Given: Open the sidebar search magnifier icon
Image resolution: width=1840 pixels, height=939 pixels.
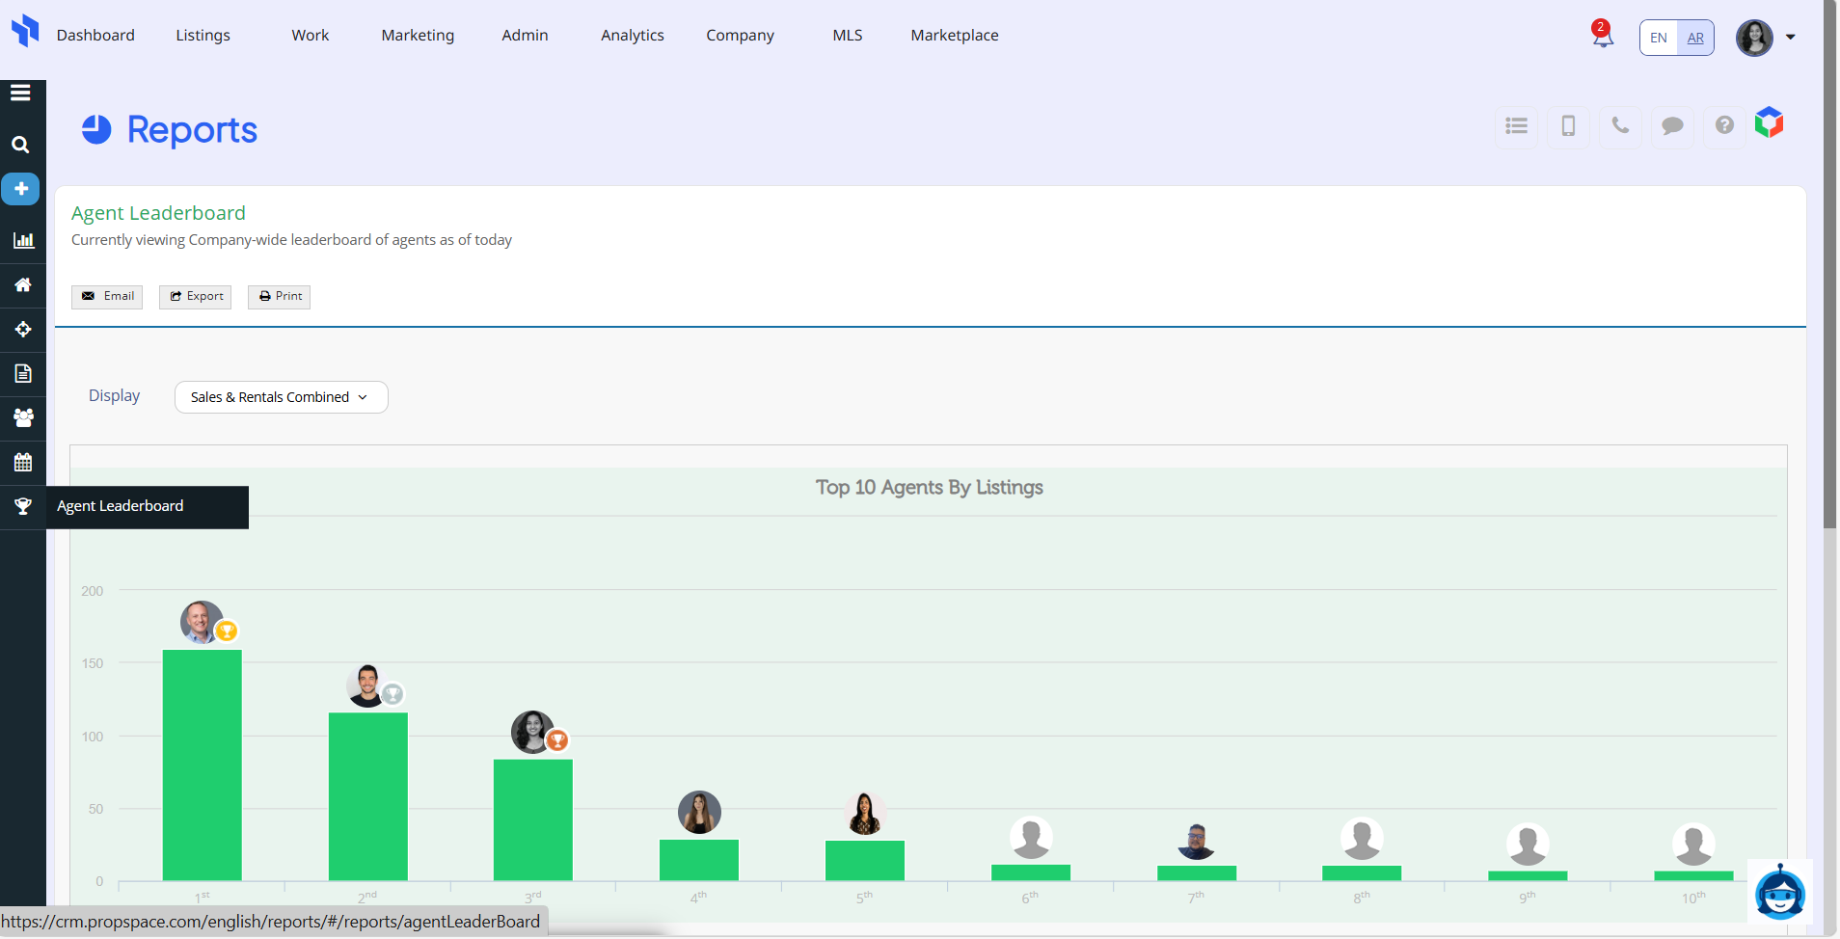Looking at the screenshot, I should [x=20, y=145].
